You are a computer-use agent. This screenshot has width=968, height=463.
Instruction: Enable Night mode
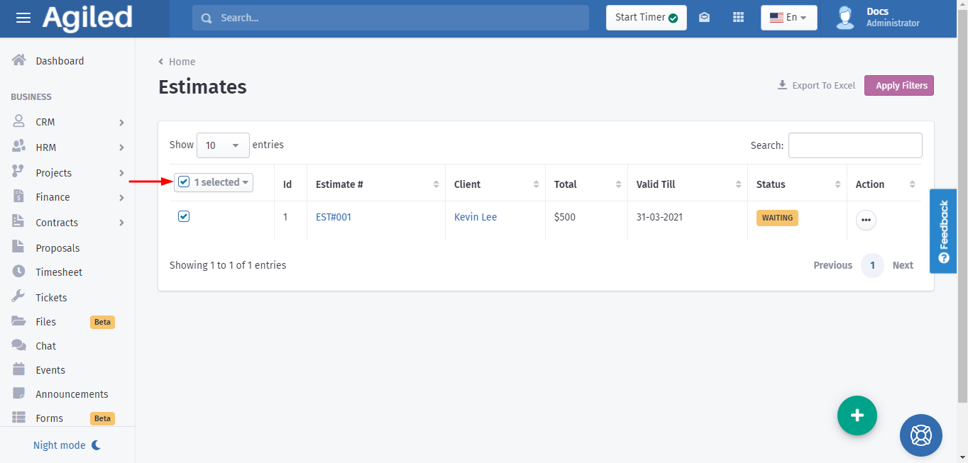click(67, 445)
